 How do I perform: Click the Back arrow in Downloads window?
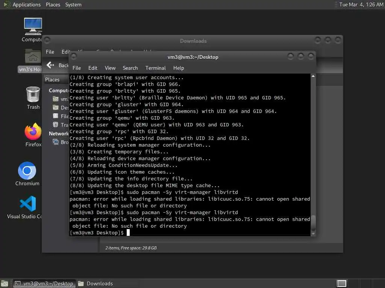click(x=50, y=65)
